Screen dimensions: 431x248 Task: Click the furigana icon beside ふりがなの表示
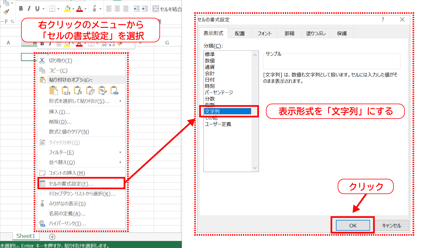42,204
